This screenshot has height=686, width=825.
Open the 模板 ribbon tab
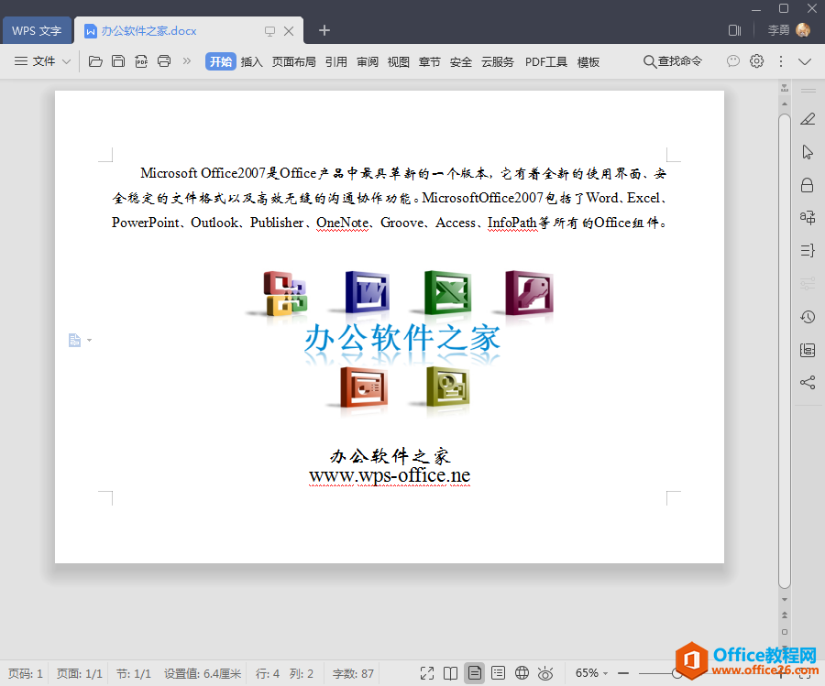click(588, 62)
